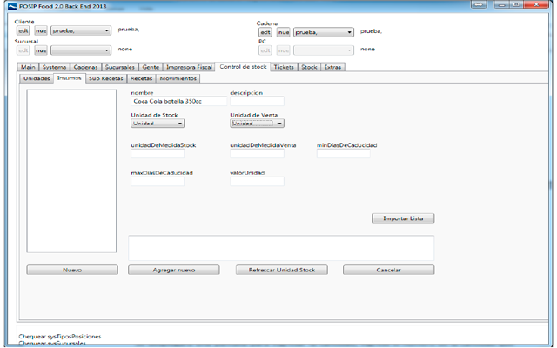Click the unidadDeMedidaVenta field

click(257, 154)
